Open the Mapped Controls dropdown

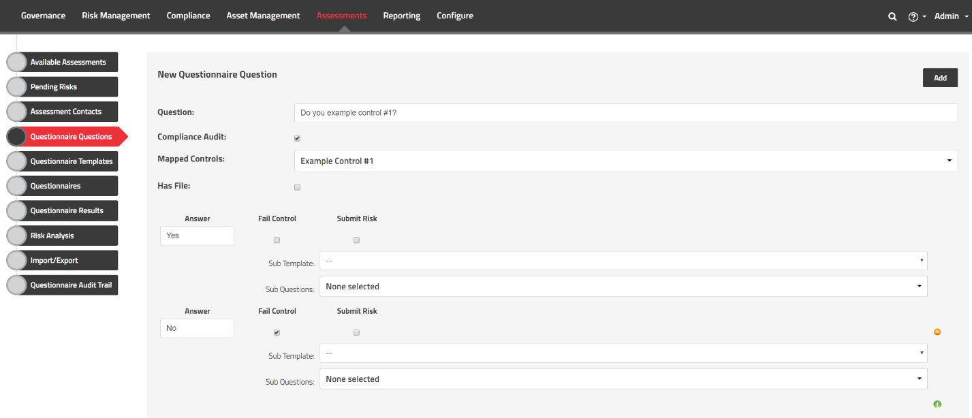click(x=625, y=161)
